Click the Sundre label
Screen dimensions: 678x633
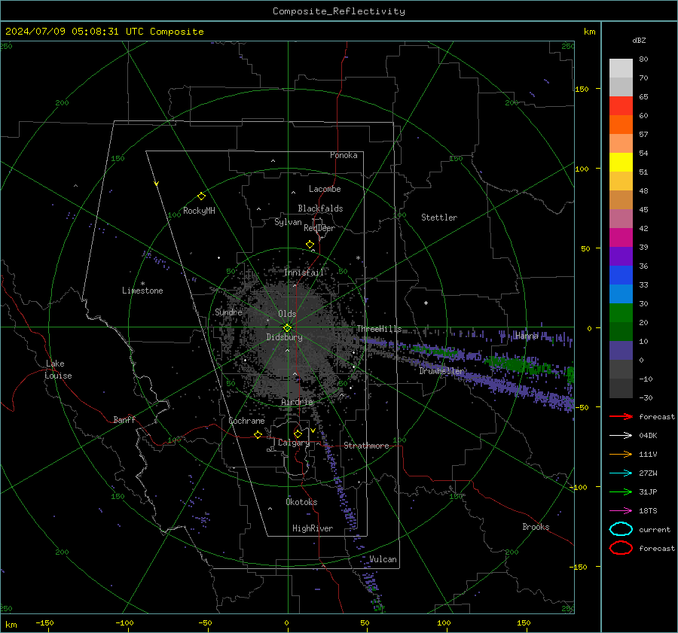[228, 312]
